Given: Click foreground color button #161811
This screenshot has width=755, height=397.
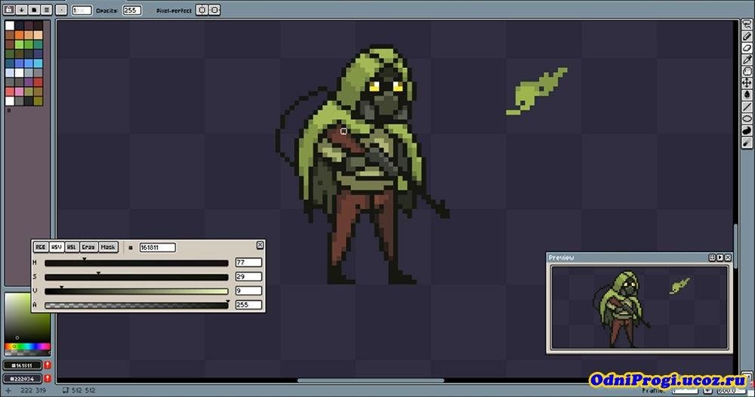Looking at the screenshot, I should point(23,365).
